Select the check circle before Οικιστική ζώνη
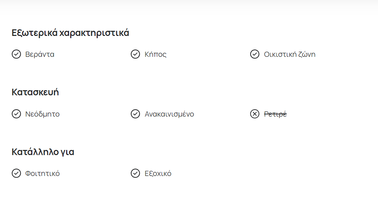The image size is (378, 202). (255, 54)
